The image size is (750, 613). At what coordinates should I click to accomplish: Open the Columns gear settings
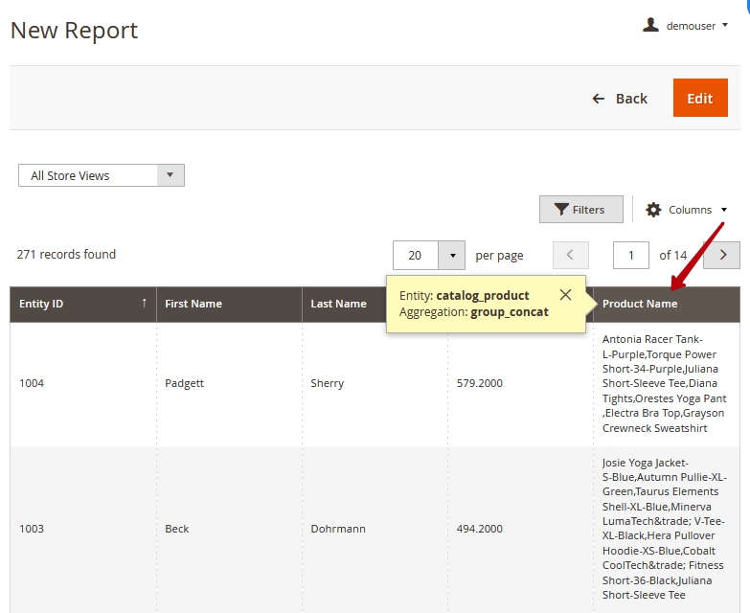tap(686, 210)
